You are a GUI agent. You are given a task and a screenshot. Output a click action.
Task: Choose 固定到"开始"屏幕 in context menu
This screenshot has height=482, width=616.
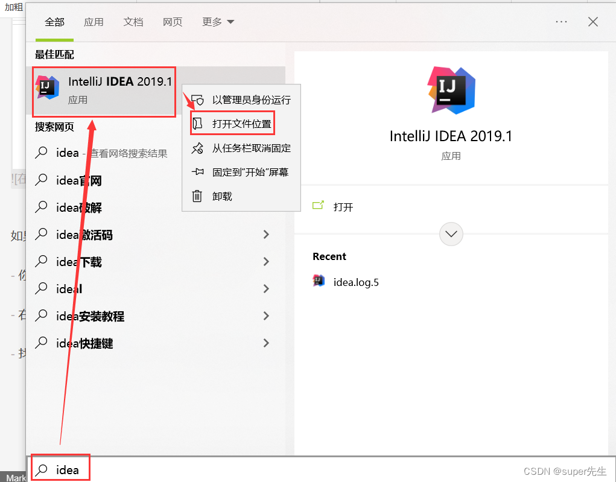point(241,172)
